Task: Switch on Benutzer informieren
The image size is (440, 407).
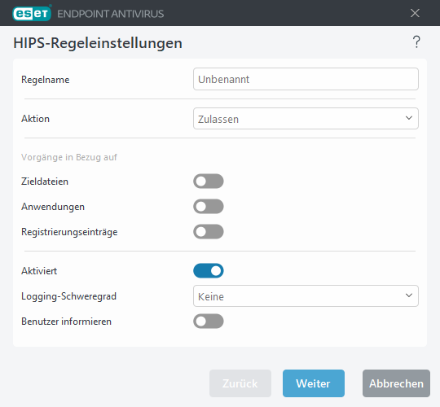Action: (209, 322)
